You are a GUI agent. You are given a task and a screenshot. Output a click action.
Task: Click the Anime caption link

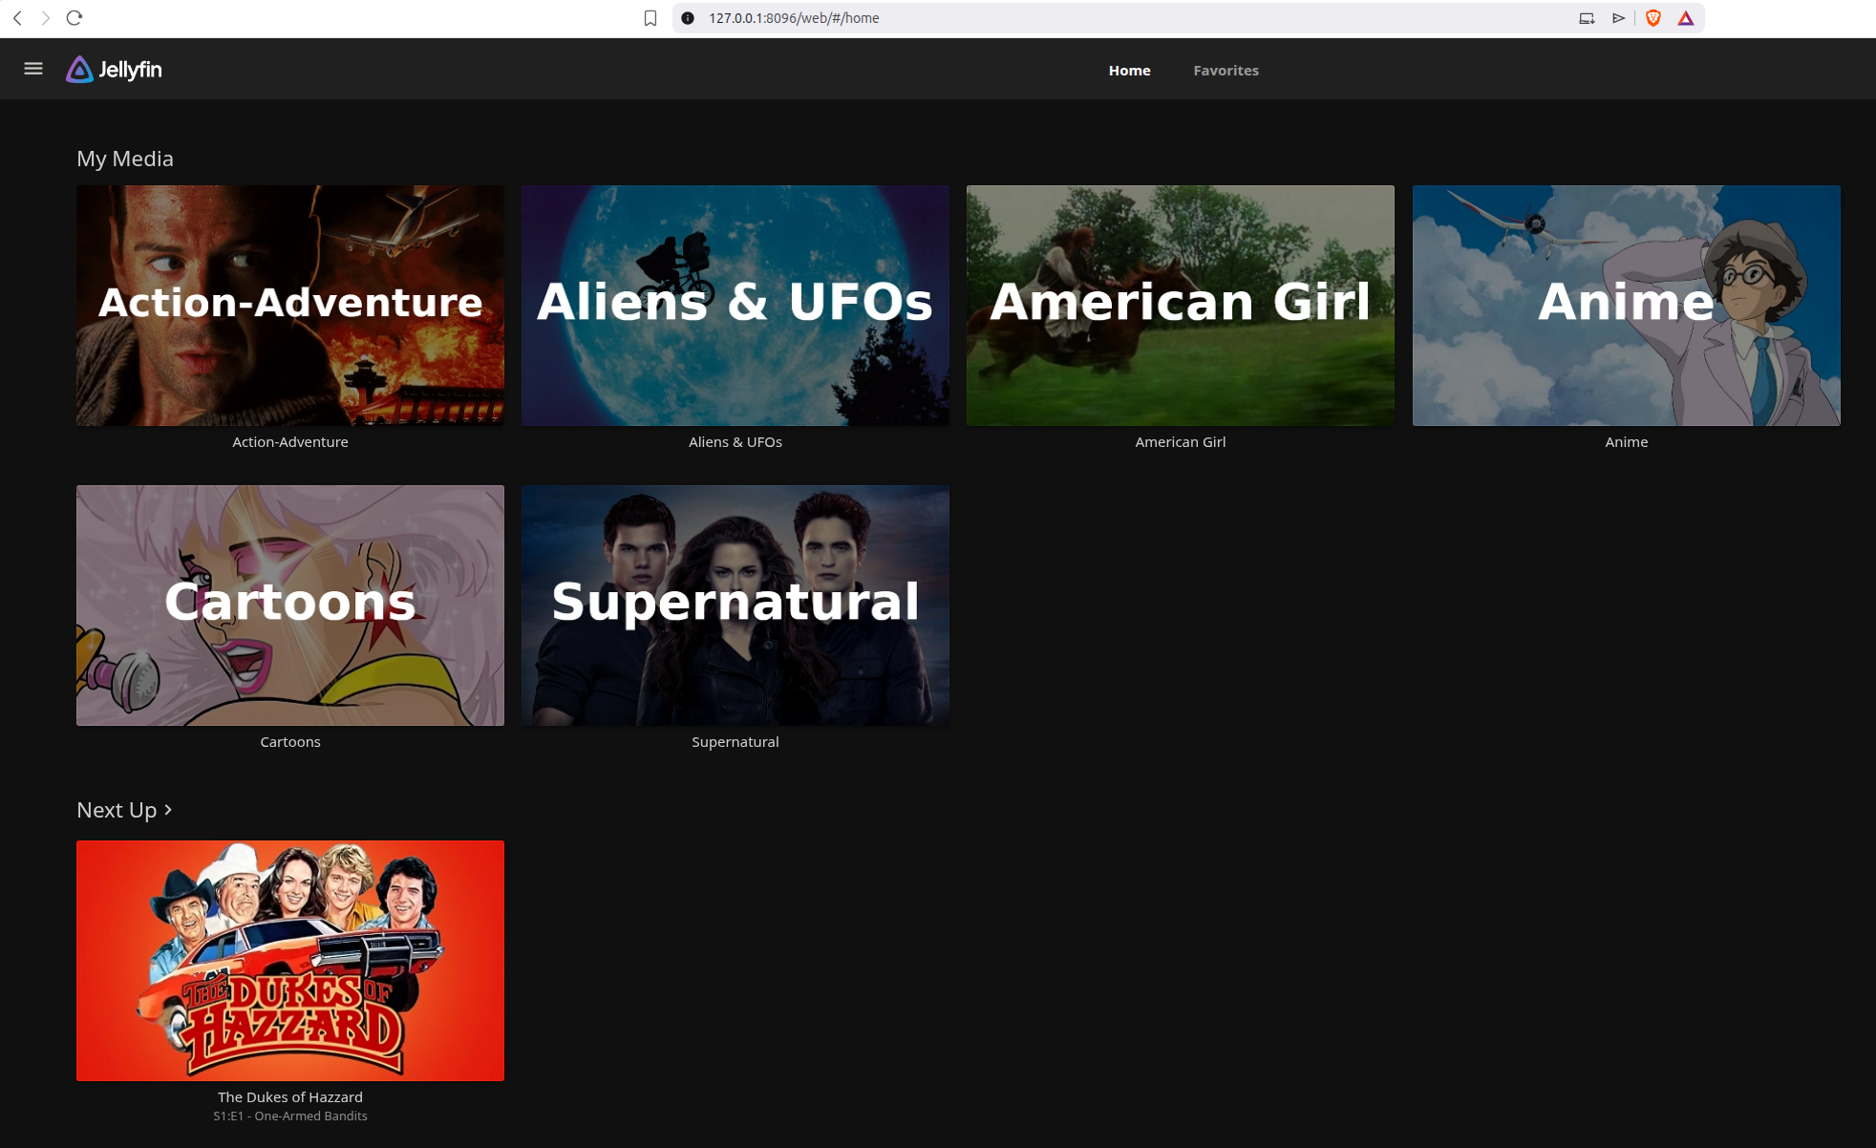pyautogui.click(x=1627, y=442)
